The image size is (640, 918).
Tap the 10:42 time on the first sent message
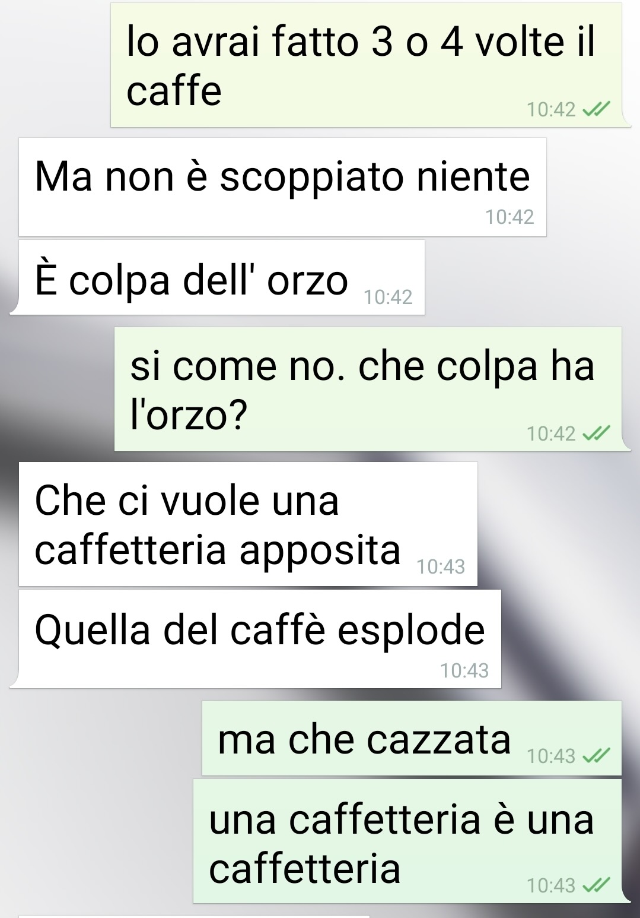tap(551, 109)
